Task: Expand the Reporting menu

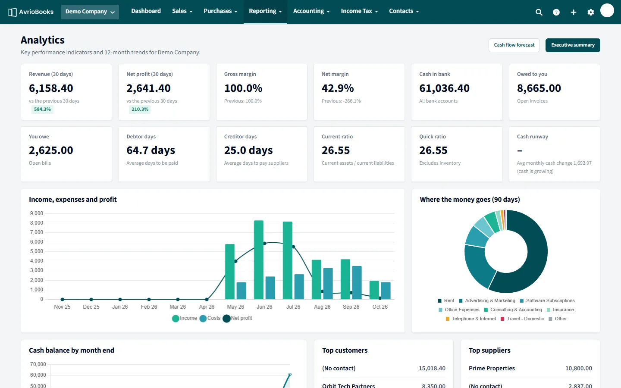Action: click(265, 11)
